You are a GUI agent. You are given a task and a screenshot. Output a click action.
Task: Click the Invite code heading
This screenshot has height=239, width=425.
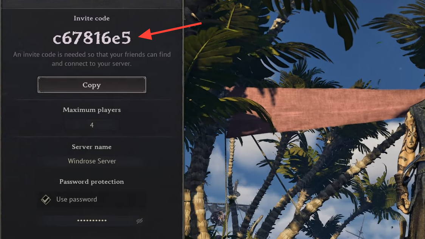pyautogui.click(x=92, y=18)
